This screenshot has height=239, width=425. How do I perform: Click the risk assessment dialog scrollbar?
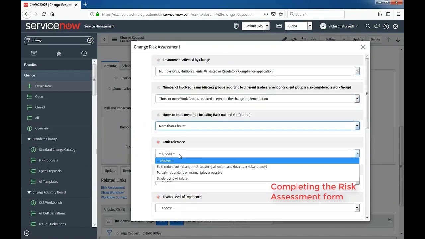point(367,94)
